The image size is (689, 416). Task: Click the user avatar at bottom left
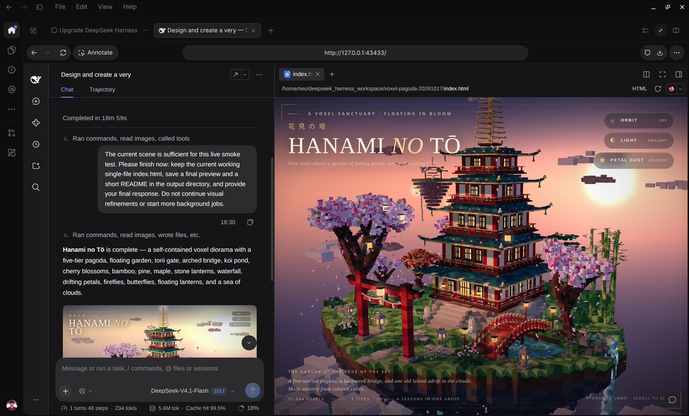pos(12,405)
